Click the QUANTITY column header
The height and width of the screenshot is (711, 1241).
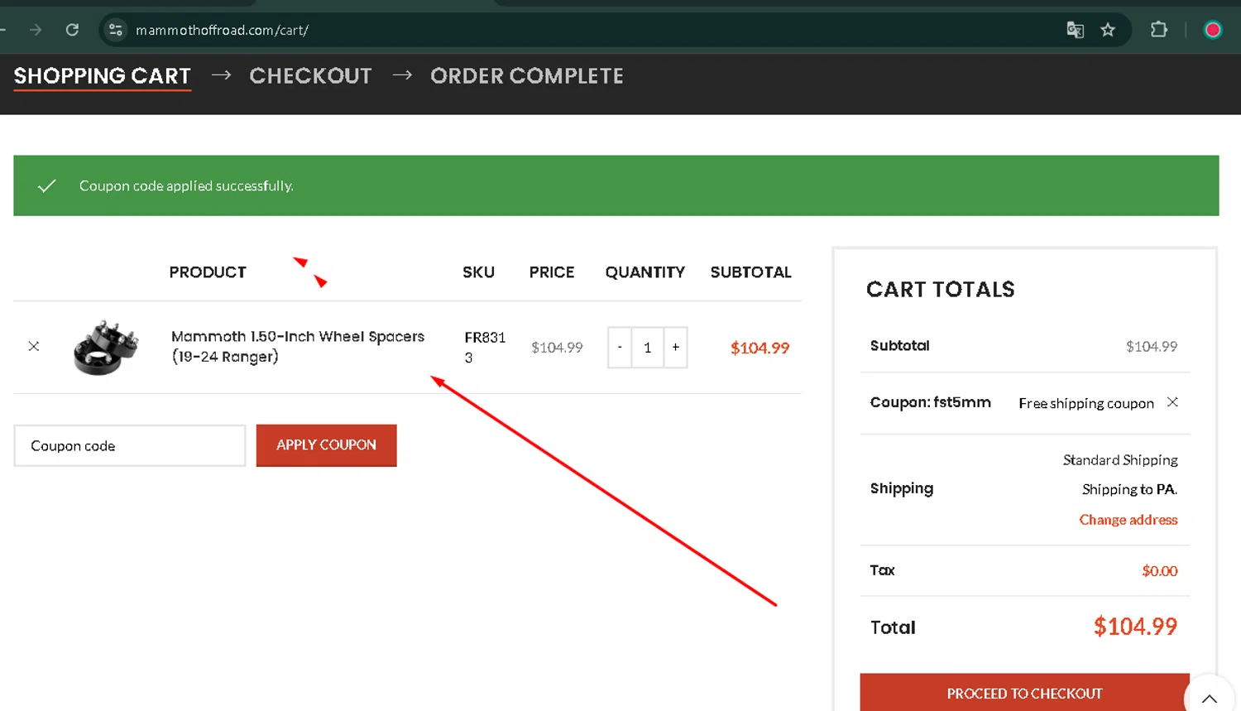pyautogui.click(x=645, y=272)
